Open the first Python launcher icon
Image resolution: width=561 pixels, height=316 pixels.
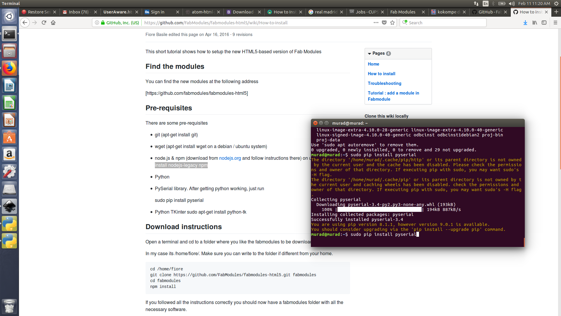click(9, 224)
